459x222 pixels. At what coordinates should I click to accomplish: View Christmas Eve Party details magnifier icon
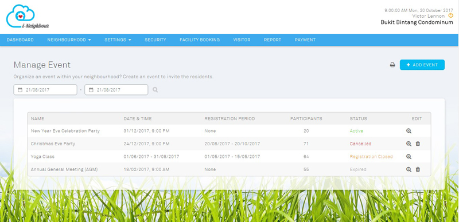pyautogui.click(x=409, y=144)
